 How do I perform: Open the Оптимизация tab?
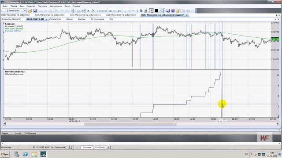tap(97, 19)
